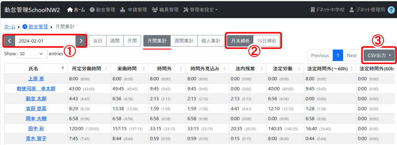Open ホーム in the top navigation bar
Screen dimensions: 397x145
pyautogui.click(x=76, y=10)
